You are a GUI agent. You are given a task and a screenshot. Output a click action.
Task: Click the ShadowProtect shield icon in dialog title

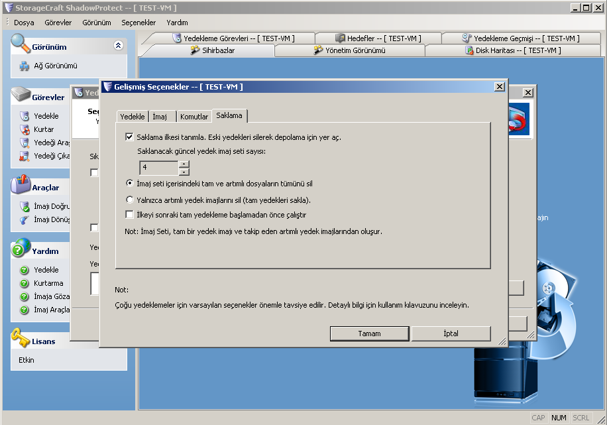(x=107, y=86)
